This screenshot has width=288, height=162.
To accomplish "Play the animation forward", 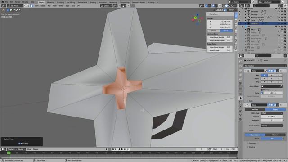I will point(122,149).
